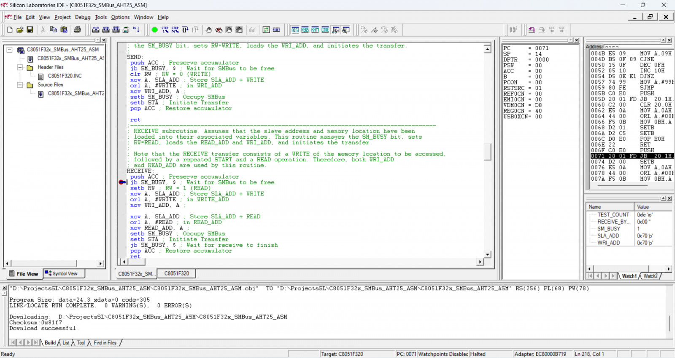Click the project tree's right scroll arrow
Screen dimensions: 675x358
click(x=100, y=264)
